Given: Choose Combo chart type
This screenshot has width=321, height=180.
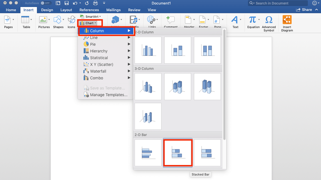Looking at the screenshot, I should coord(106,78).
